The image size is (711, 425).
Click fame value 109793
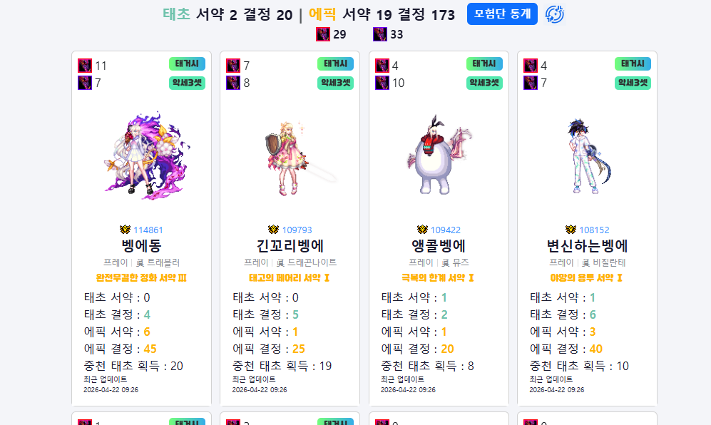pos(297,230)
